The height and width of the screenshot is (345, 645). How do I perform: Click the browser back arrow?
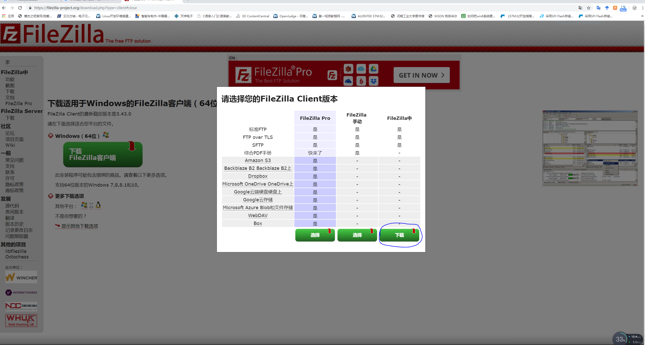pos(4,8)
